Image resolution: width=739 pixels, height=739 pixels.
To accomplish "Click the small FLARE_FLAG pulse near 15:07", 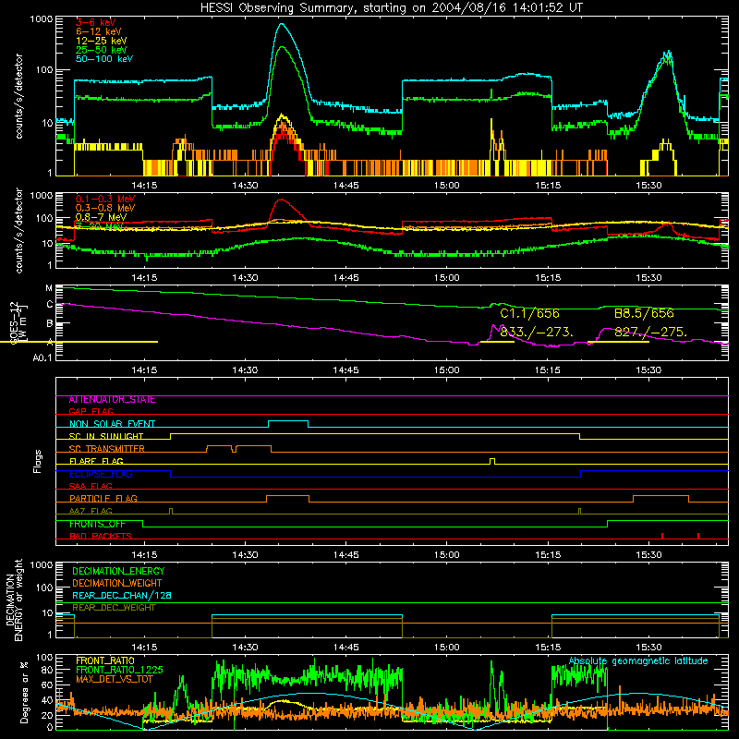I will tap(492, 461).
